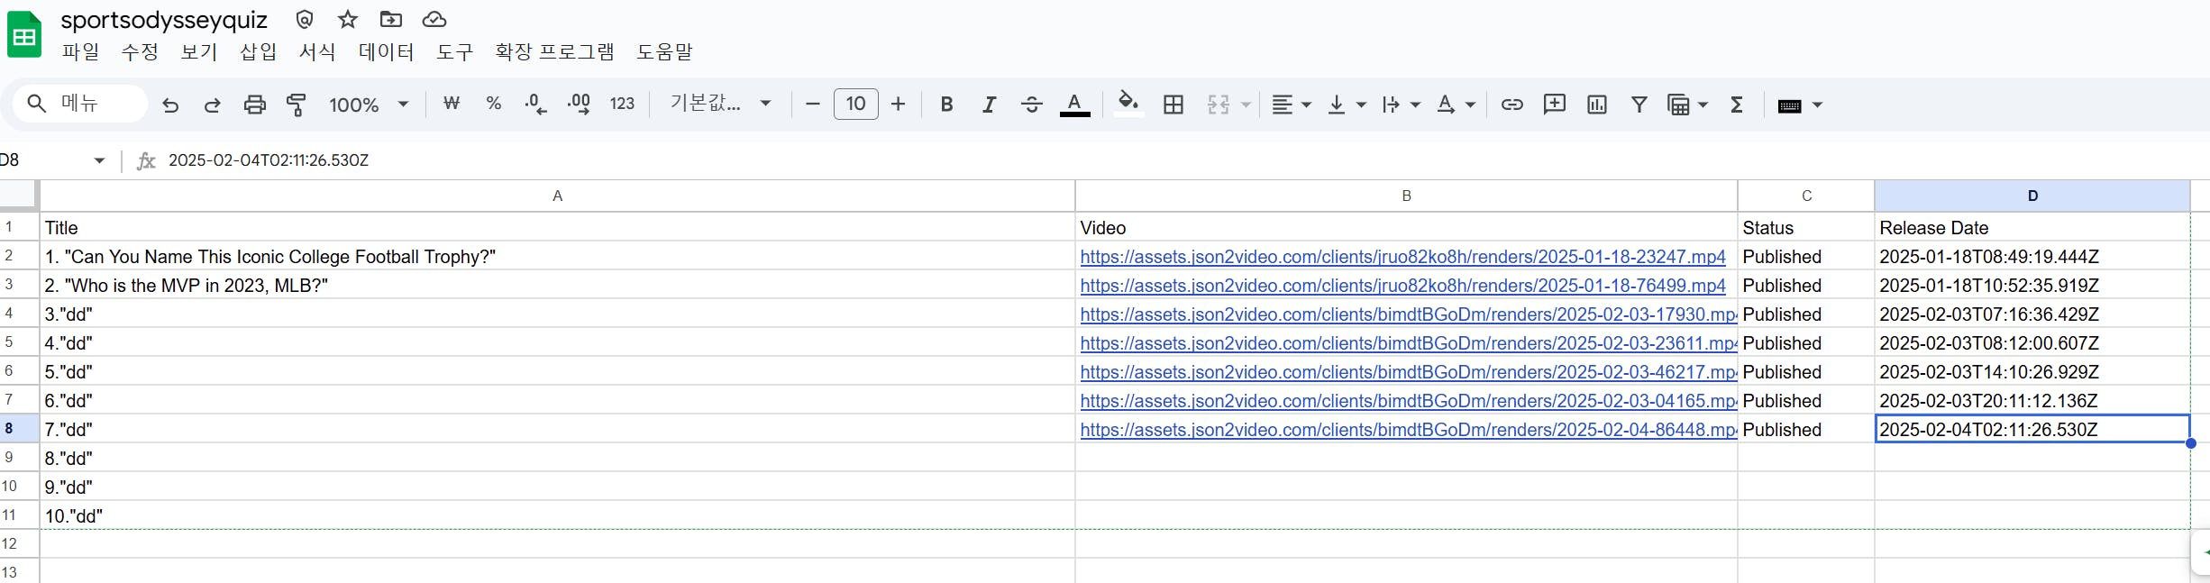Open the 100% zoom dropdown
The image size is (2210, 583).
[x=368, y=105]
